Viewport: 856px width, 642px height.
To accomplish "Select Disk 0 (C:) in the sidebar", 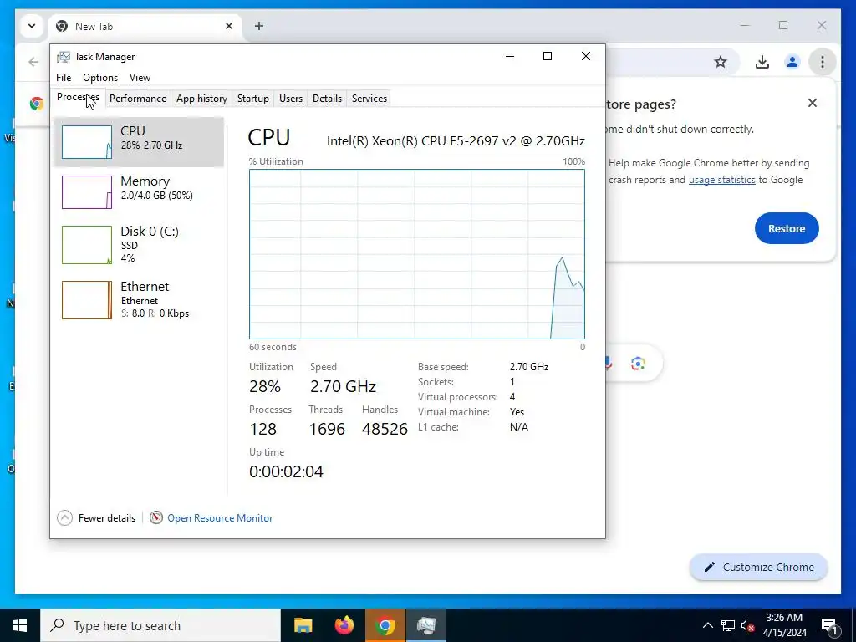I will click(x=139, y=245).
